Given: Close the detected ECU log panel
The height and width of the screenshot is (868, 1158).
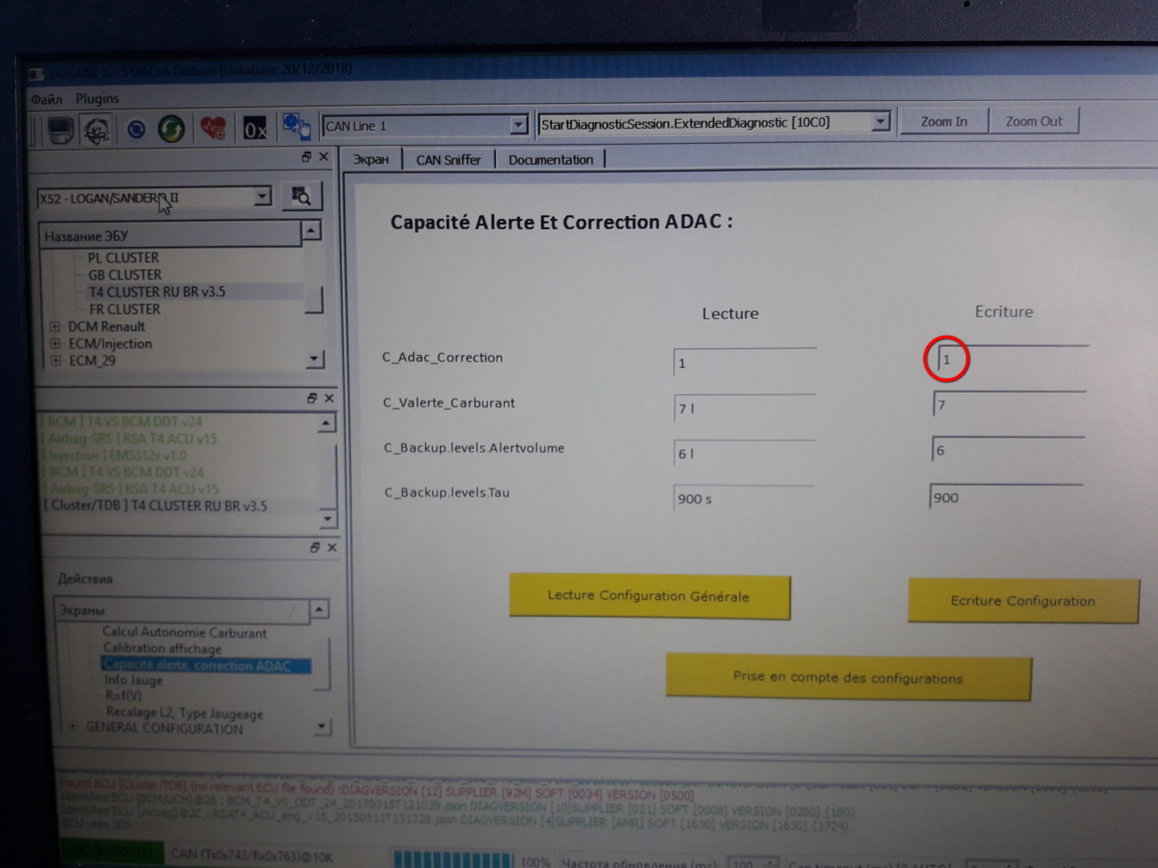Looking at the screenshot, I should pyautogui.click(x=329, y=398).
